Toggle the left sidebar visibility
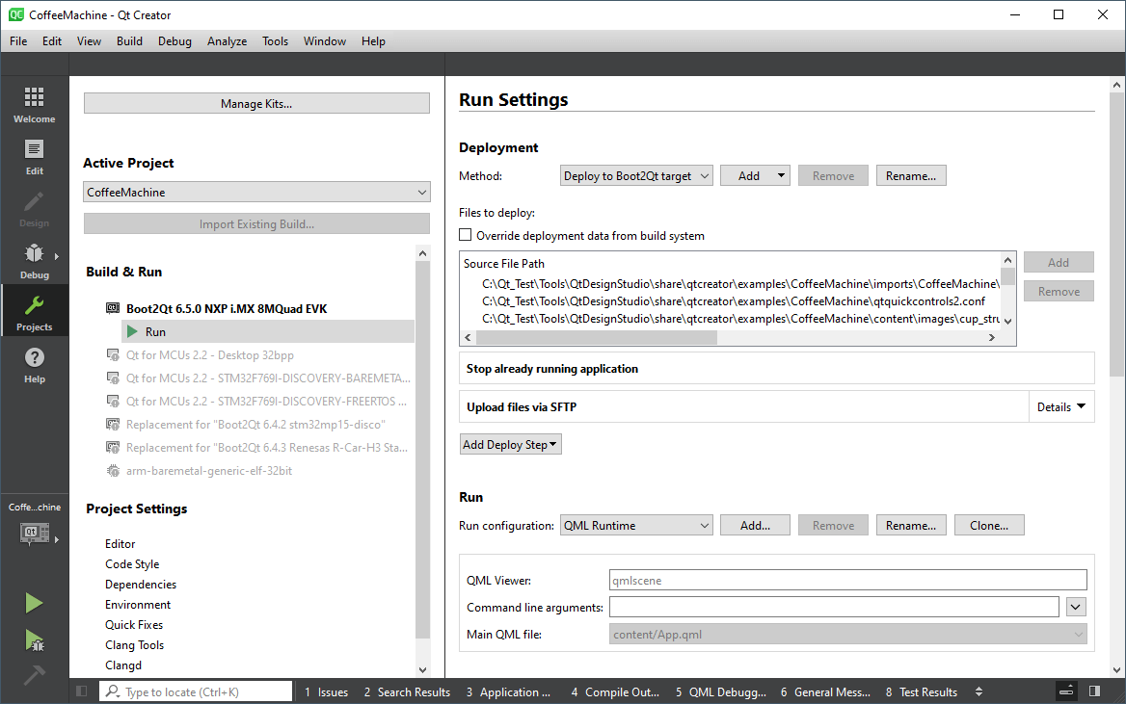1126x704 pixels. point(81,691)
